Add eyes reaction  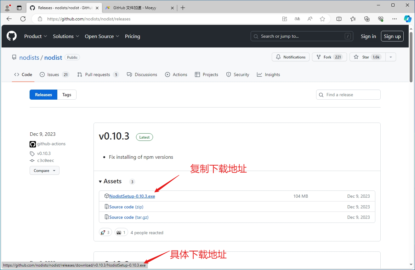pos(121,233)
